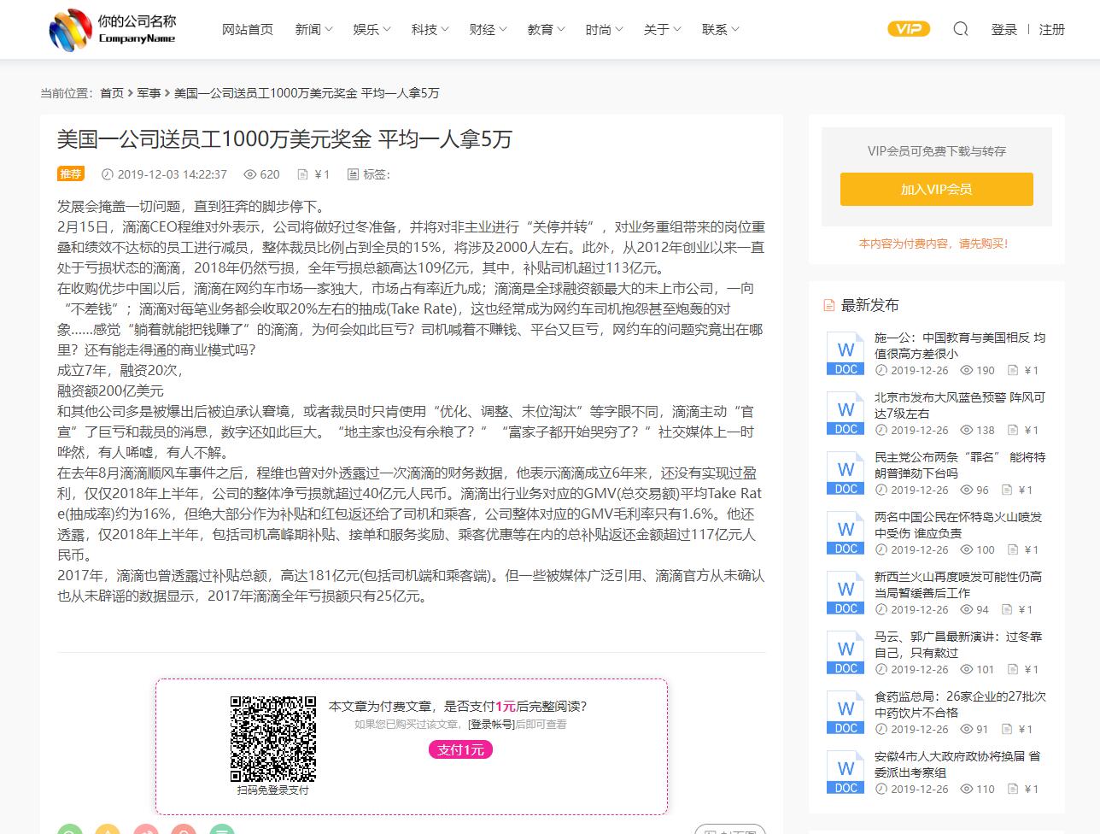Click the 标签 tag icon in article meta
Image resolution: width=1100 pixels, height=834 pixels.
click(x=352, y=174)
